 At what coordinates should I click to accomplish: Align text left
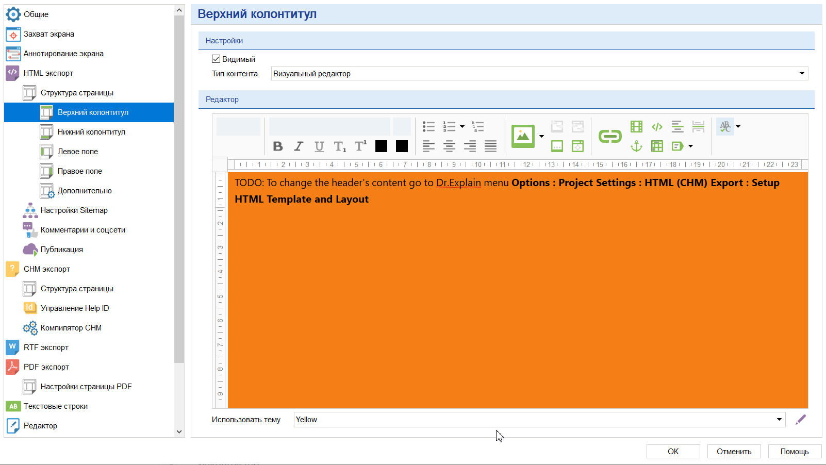coord(428,146)
